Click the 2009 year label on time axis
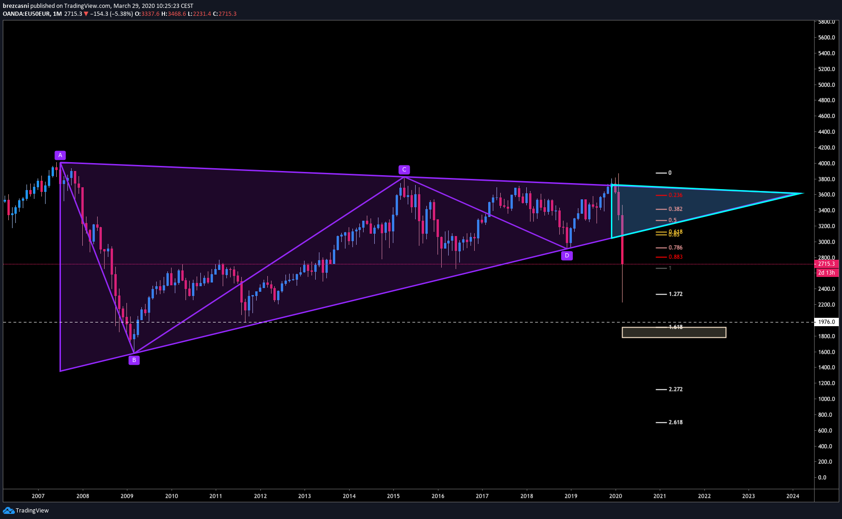This screenshot has height=519, width=842. pos(127,496)
